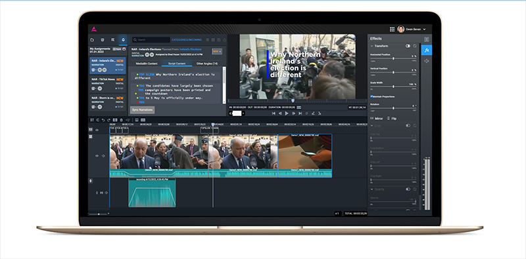Play the preview video

pyautogui.click(x=287, y=113)
